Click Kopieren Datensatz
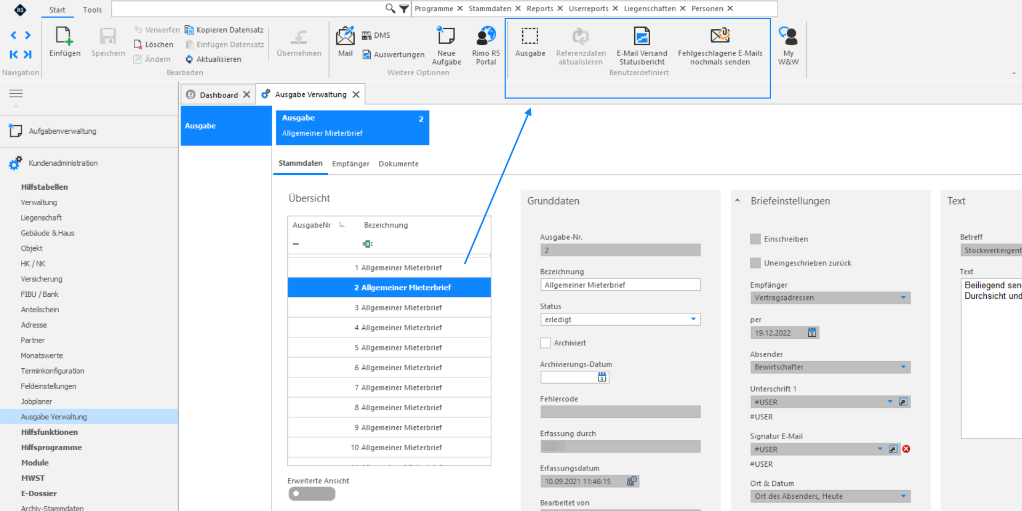The height and width of the screenshot is (511, 1022). 224,30
